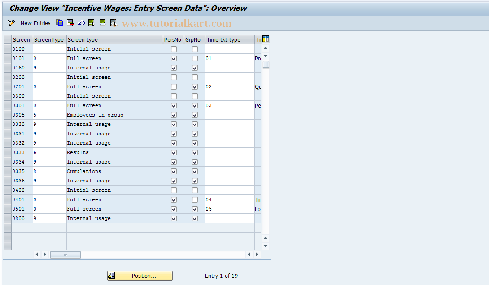Toggle PersNo checkbox for screen 0100
489x285 pixels.
(x=174, y=49)
